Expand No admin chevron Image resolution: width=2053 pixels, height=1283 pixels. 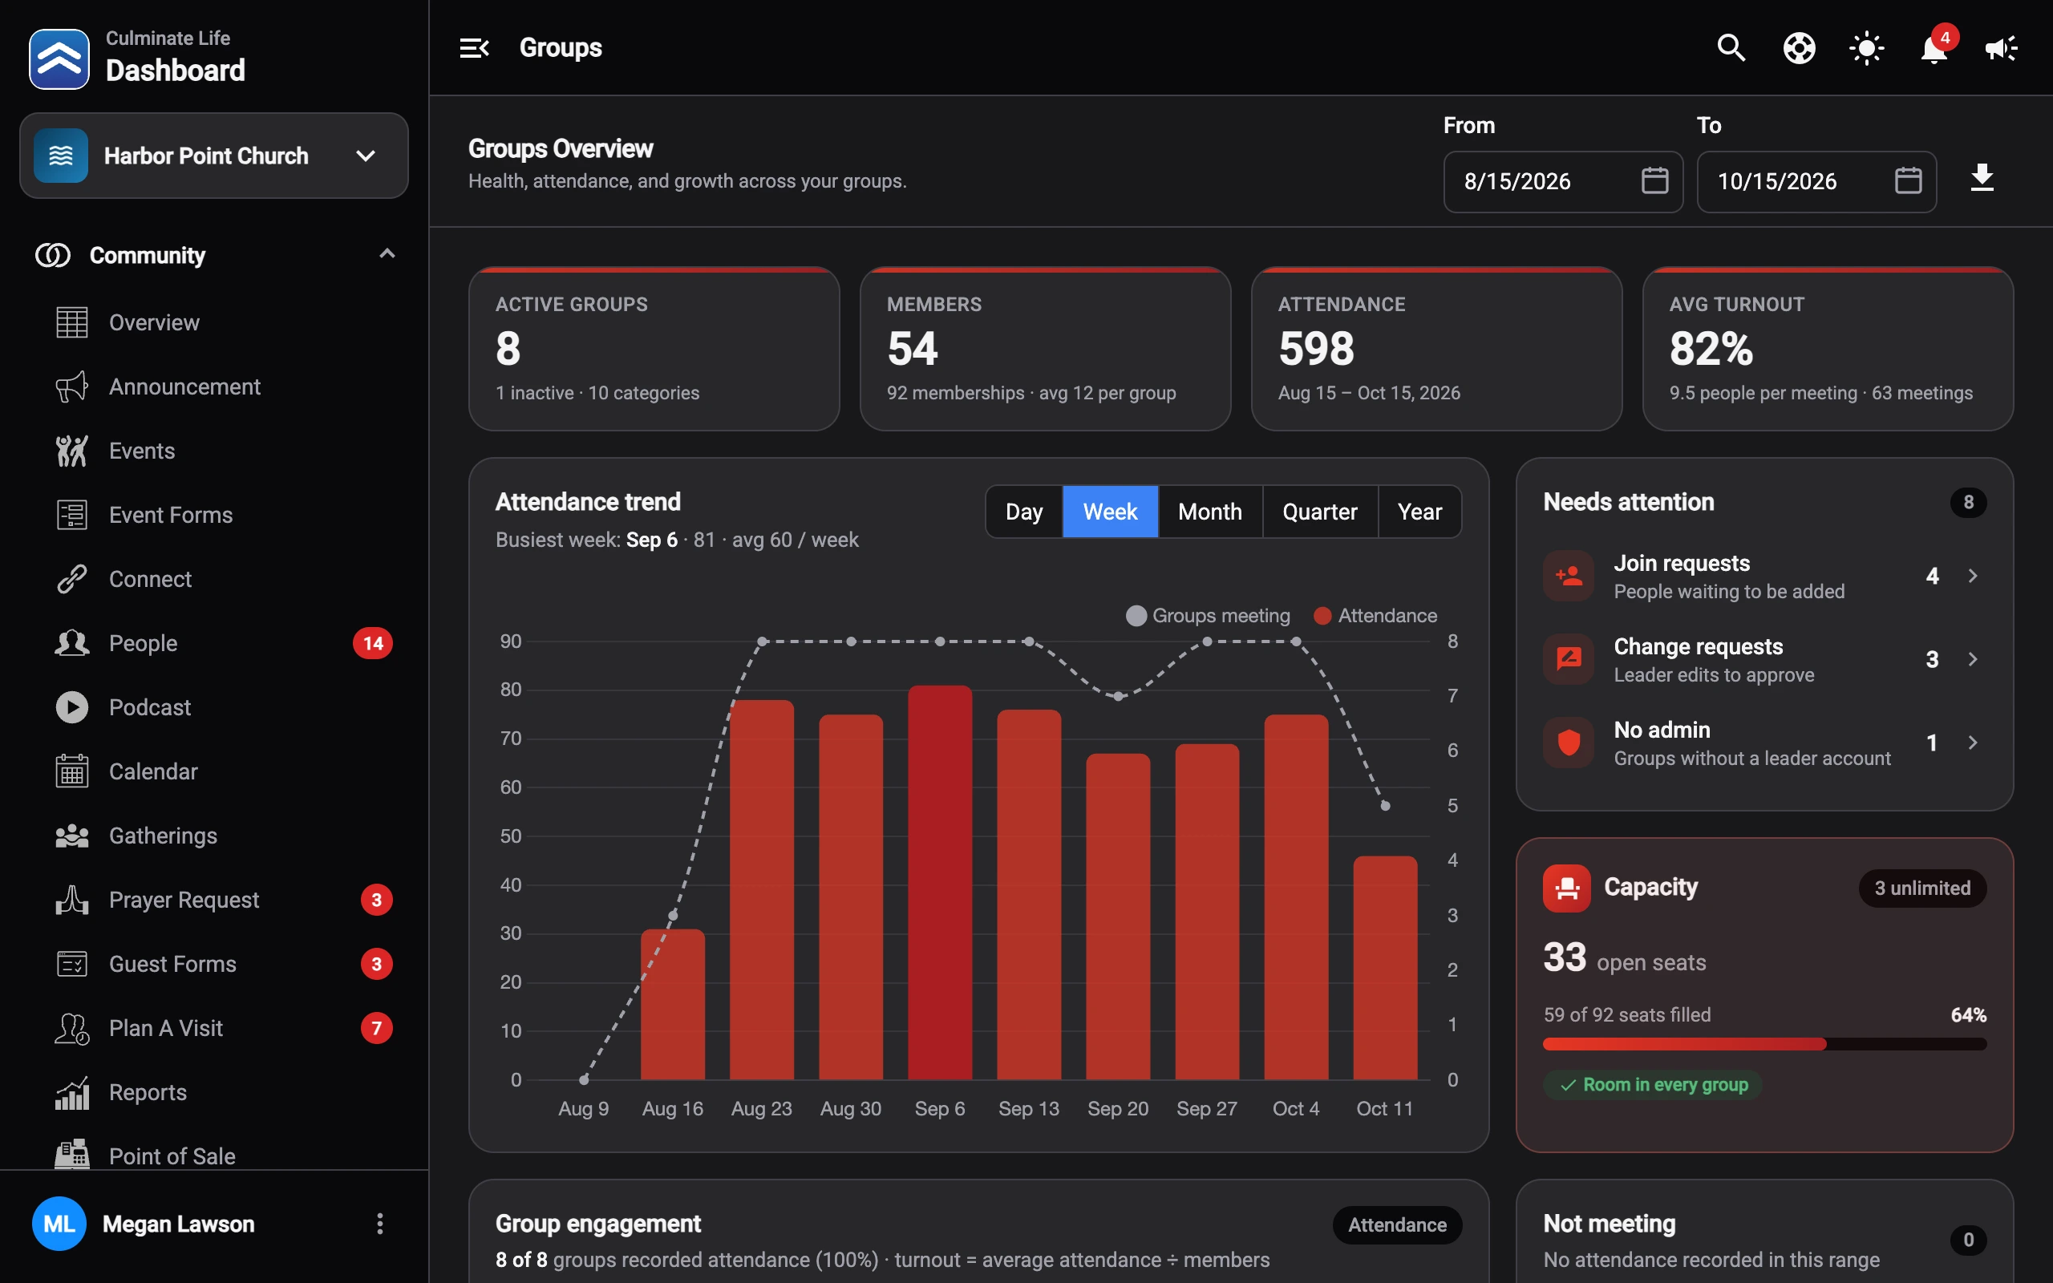1973,743
